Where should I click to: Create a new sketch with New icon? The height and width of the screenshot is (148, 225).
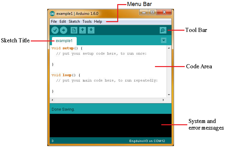coord(74,30)
